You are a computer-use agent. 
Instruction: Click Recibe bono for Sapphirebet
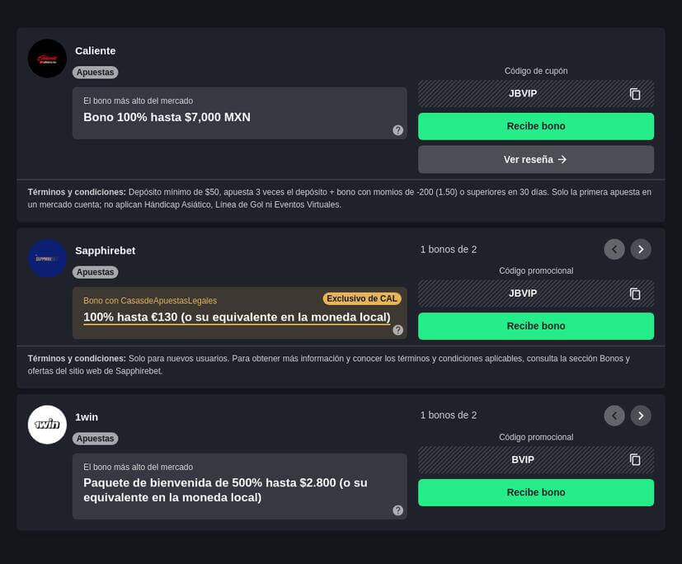536,327
